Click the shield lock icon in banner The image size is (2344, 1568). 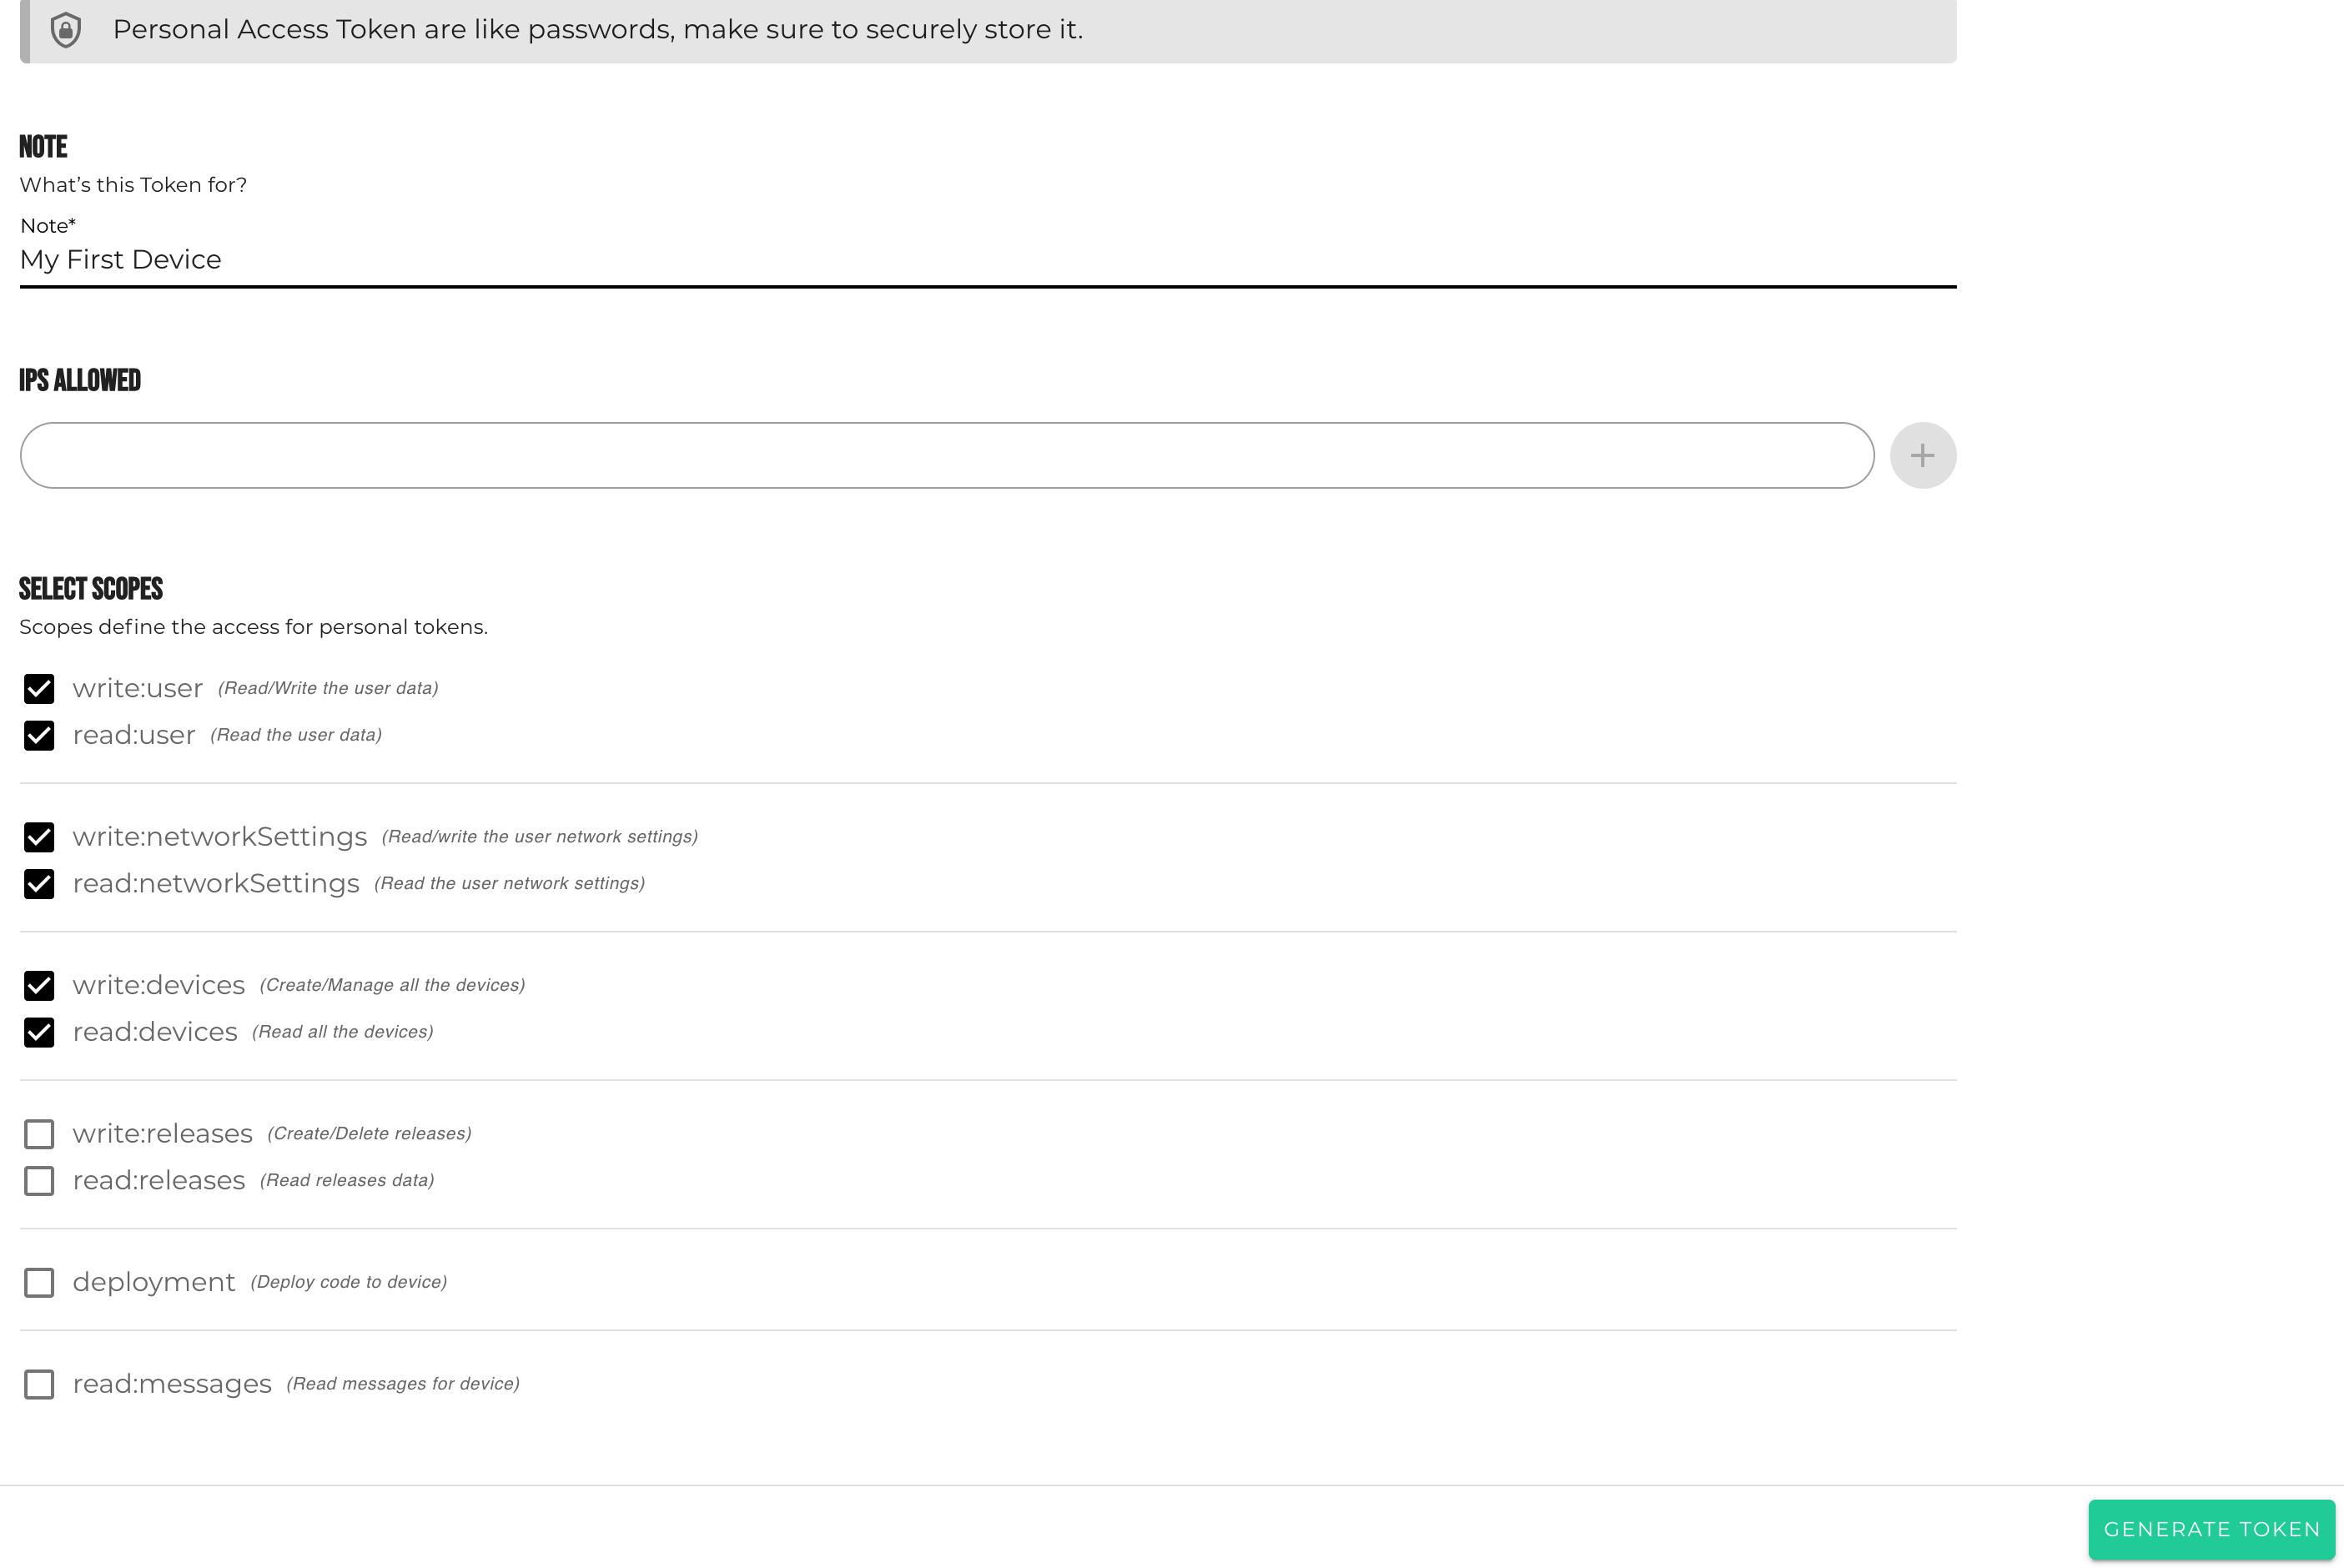(66, 30)
